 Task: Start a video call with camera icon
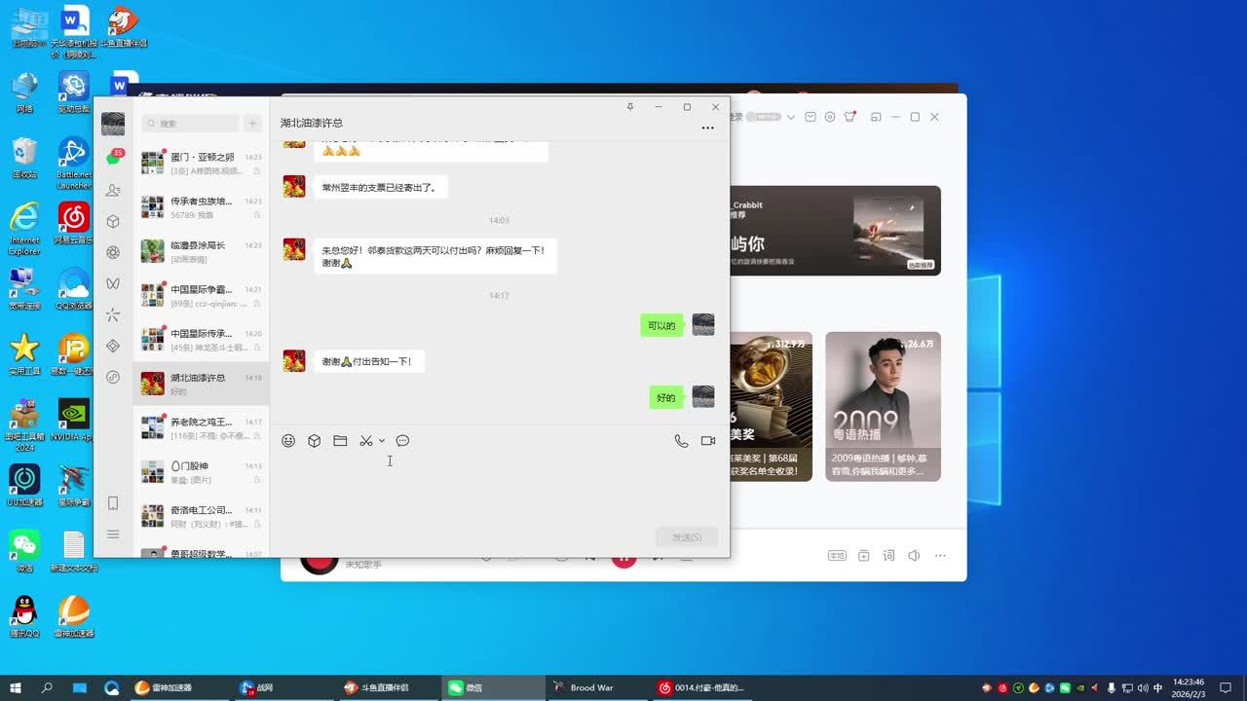pos(708,441)
